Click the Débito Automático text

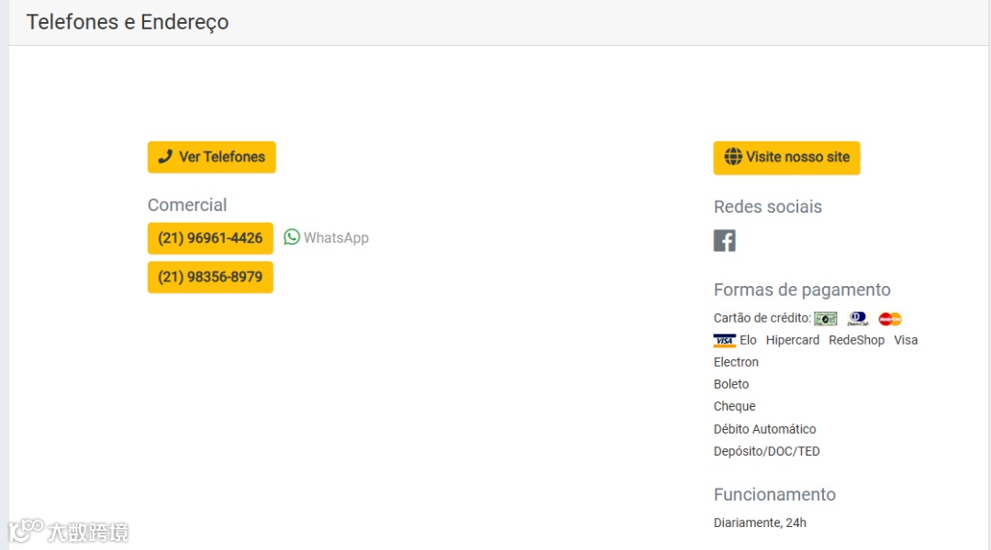click(764, 429)
